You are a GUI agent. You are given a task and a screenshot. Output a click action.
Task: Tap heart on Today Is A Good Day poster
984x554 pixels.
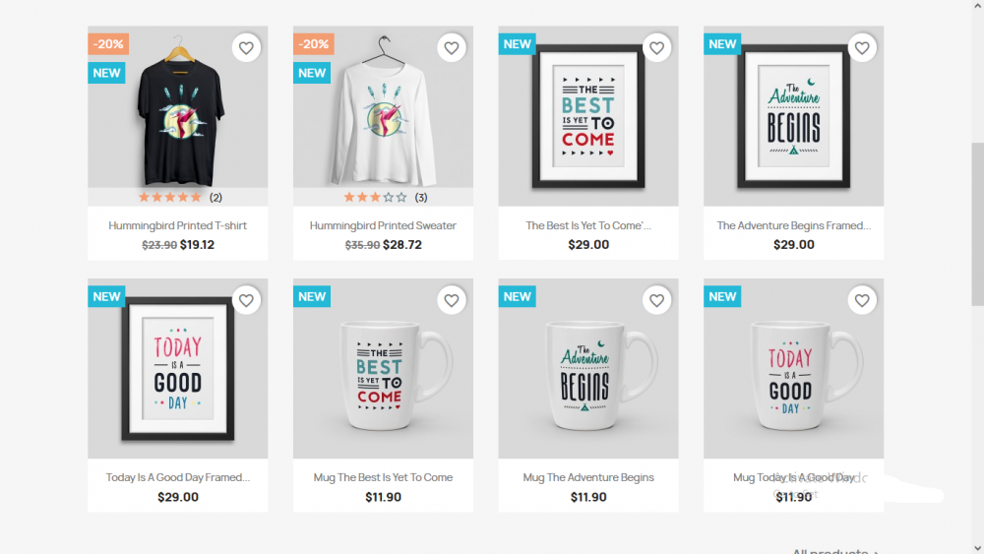246,300
